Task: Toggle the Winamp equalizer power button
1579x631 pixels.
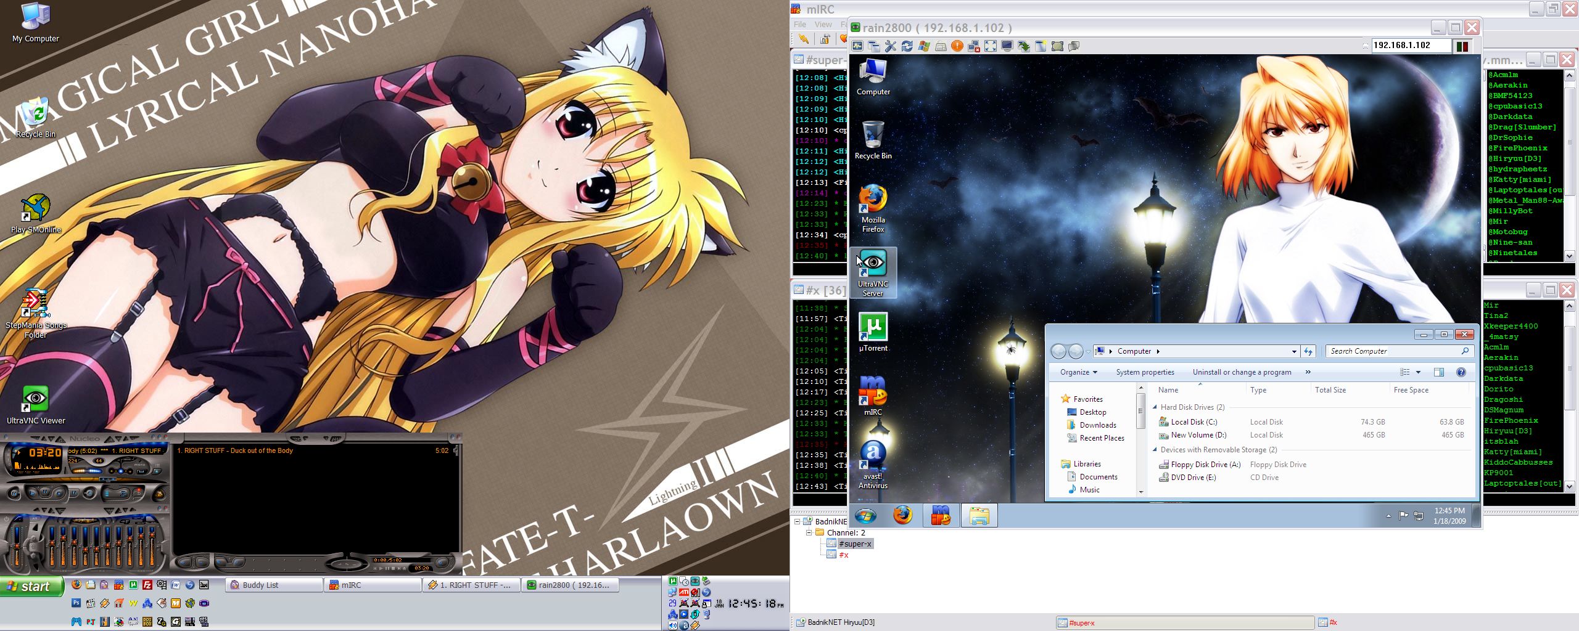Action: tap(7, 519)
